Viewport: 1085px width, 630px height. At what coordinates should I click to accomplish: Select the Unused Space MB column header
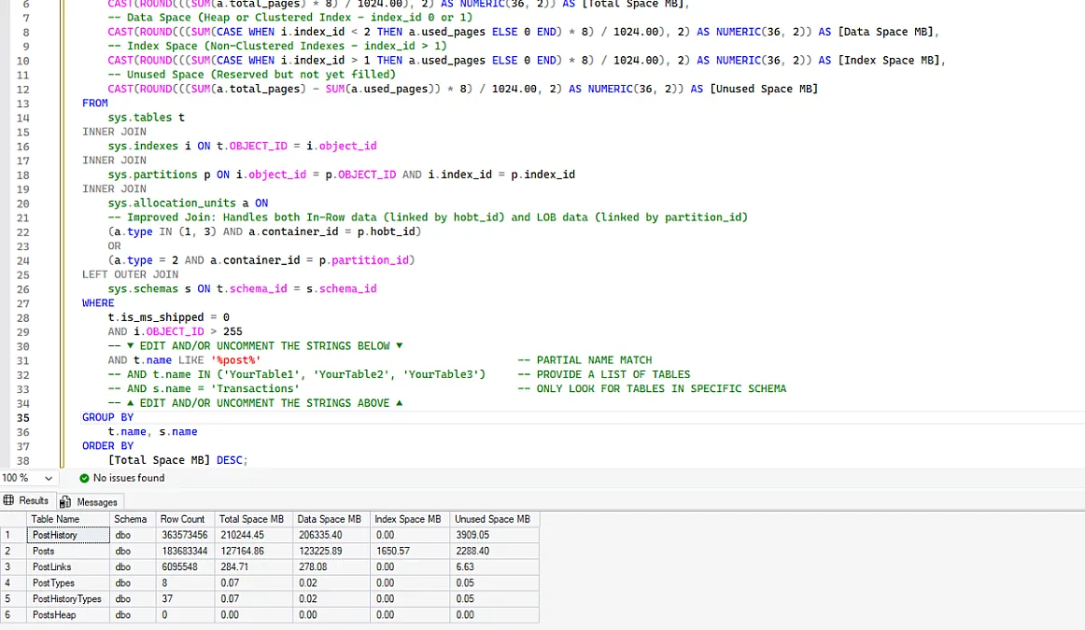click(x=491, y=519)
